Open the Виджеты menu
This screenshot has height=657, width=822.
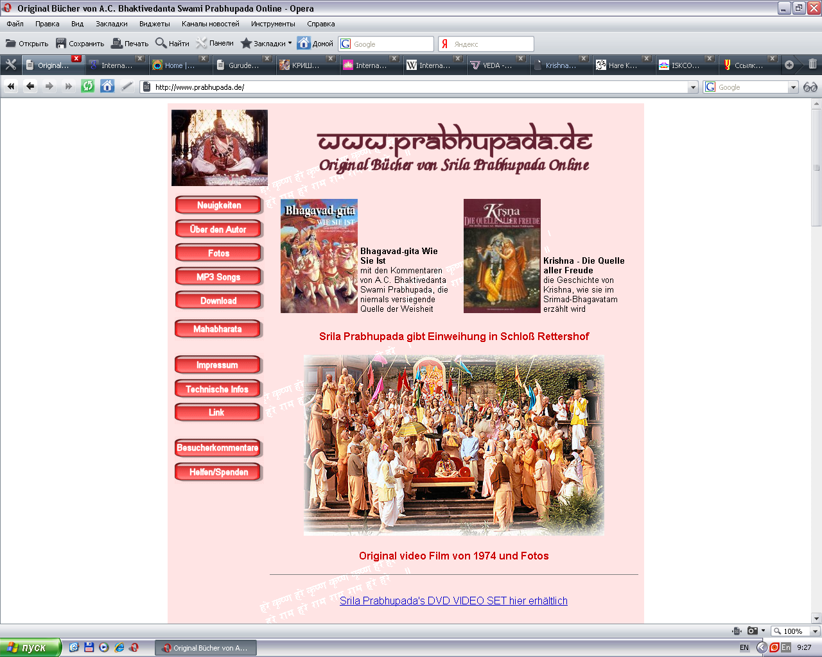[154, 24]
